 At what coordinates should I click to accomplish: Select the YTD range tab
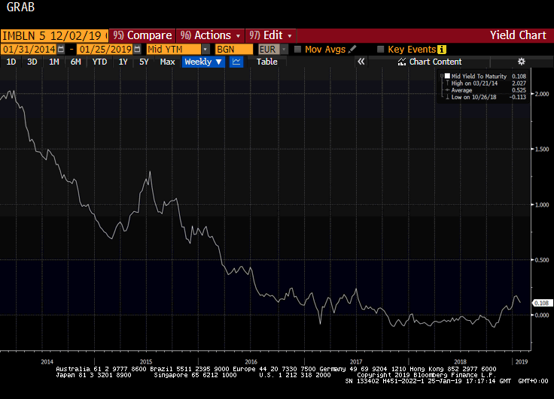point(99,62)
